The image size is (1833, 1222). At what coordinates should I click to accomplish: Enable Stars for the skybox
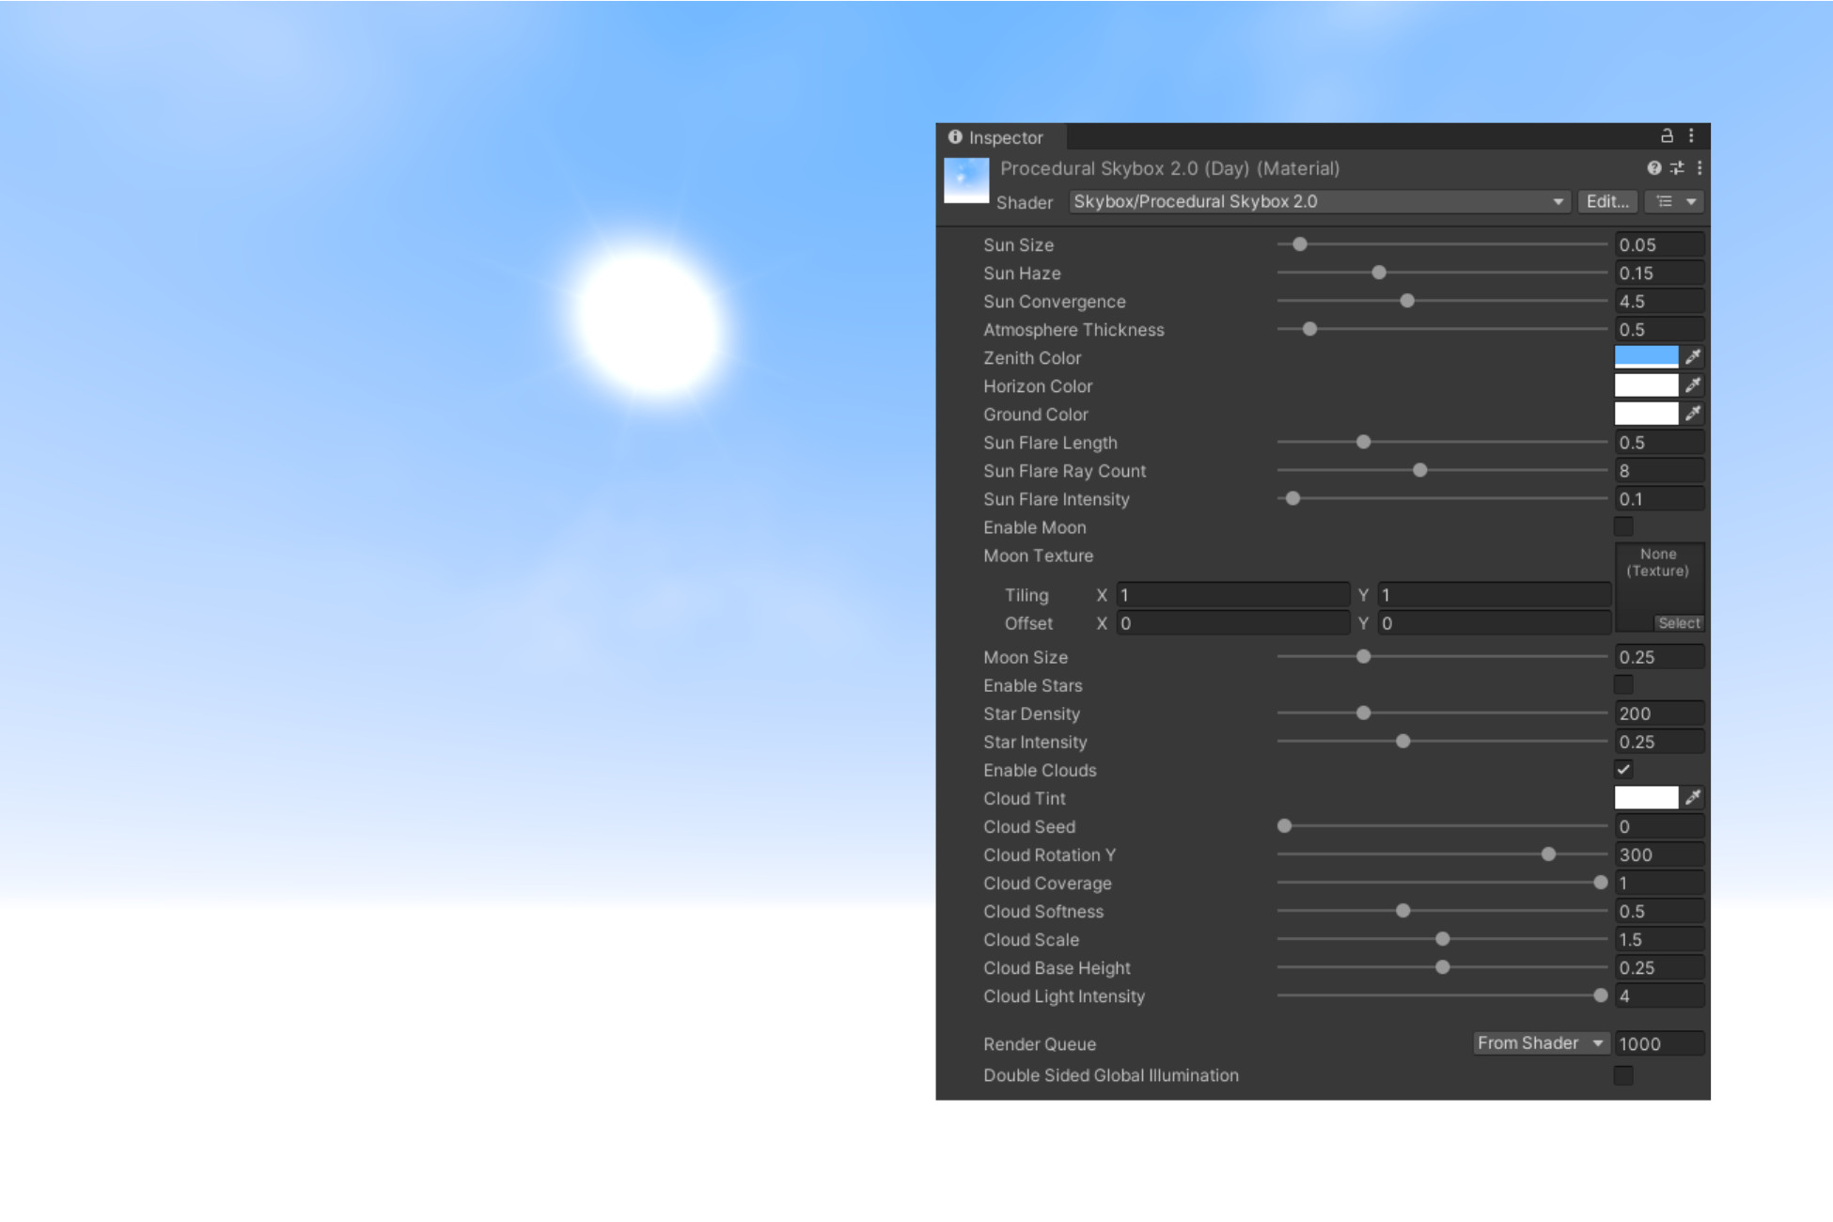coord(1623,685)
